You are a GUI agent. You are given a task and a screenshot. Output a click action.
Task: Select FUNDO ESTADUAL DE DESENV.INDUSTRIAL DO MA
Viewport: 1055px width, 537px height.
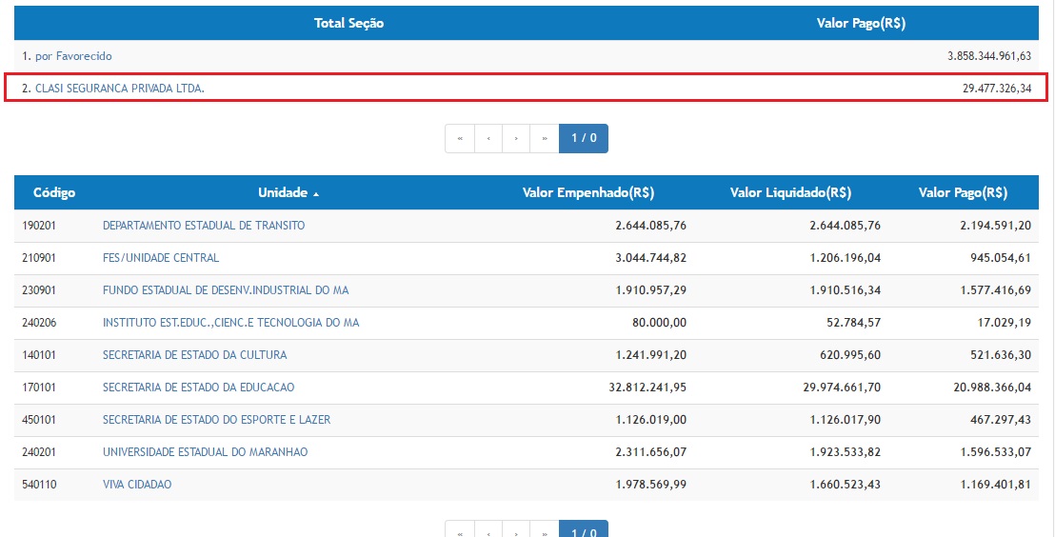[x=226, y=290]
